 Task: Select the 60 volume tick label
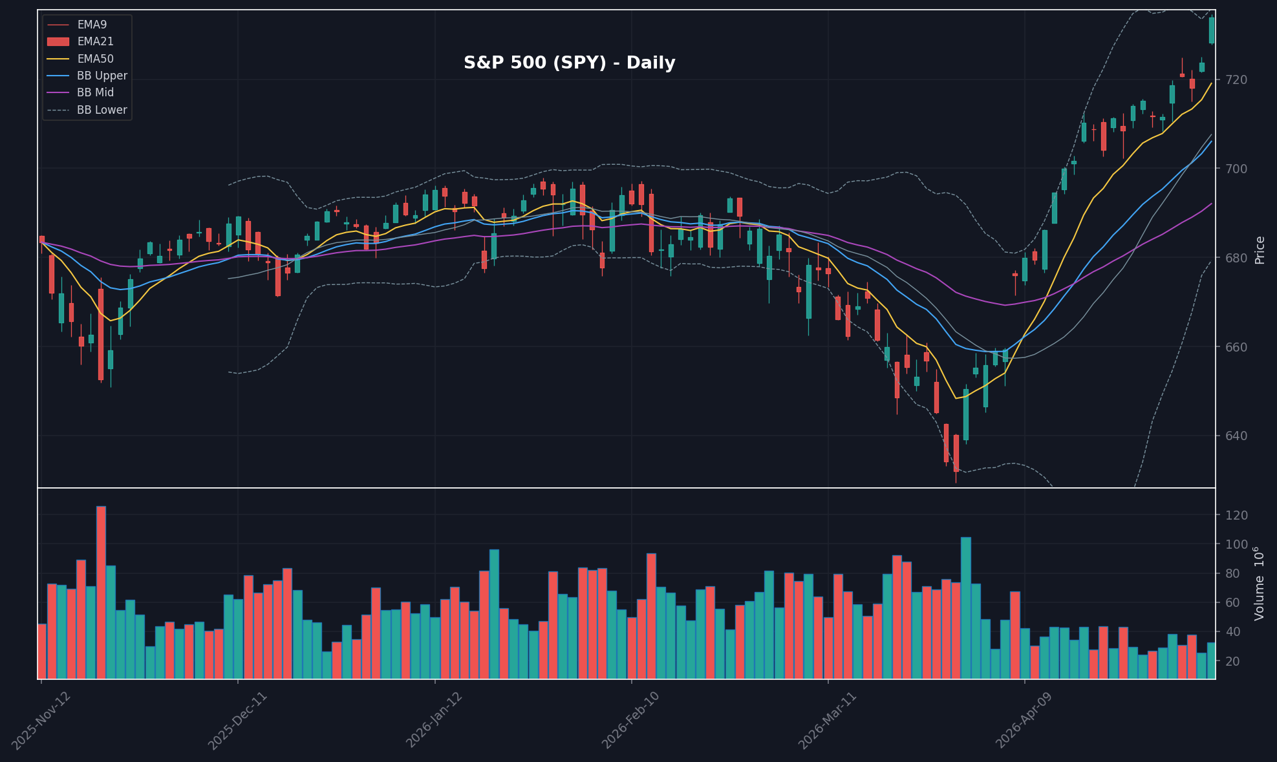(1232, 602)
